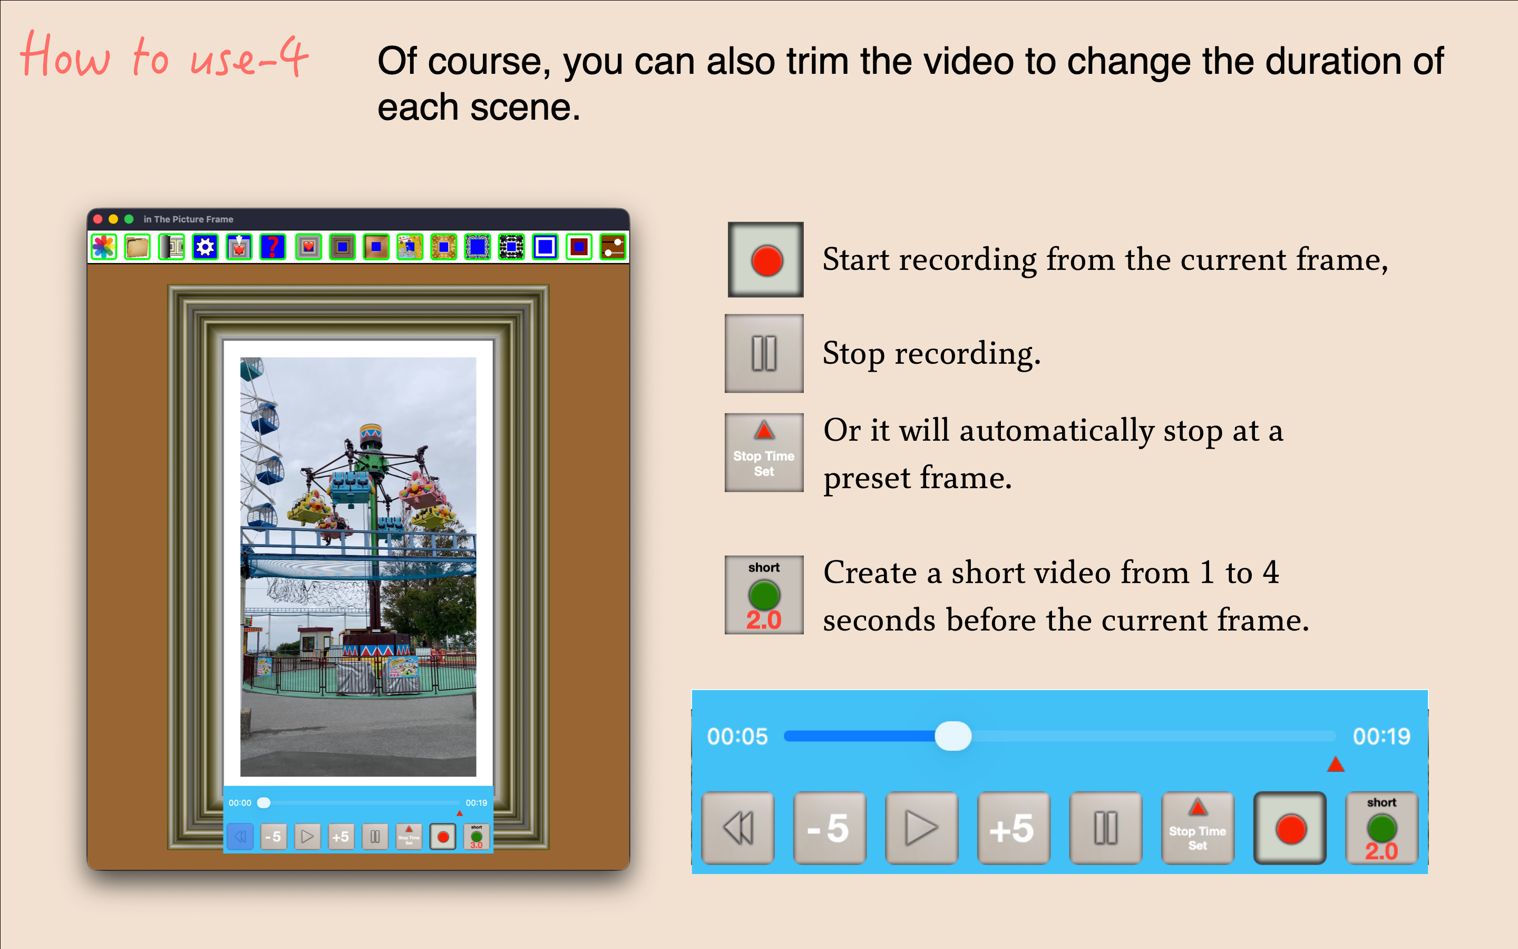Click the pause button in the enlarged control bar

click(x=1106, y=828)
